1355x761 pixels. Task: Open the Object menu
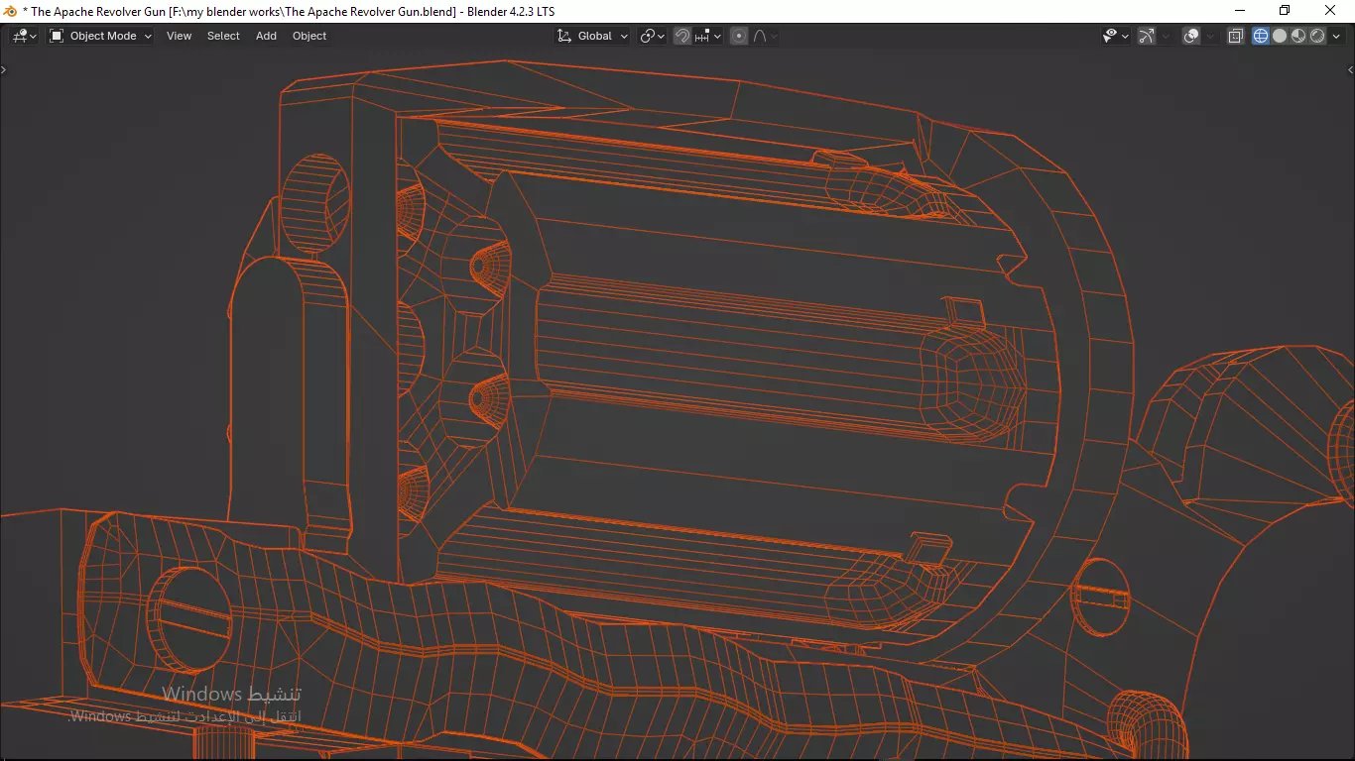[x=309, y=36]
